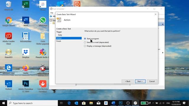This screenshot has width=189, height=106.
Task: Select the Start a program radio button
Action: tap(85, 39)
